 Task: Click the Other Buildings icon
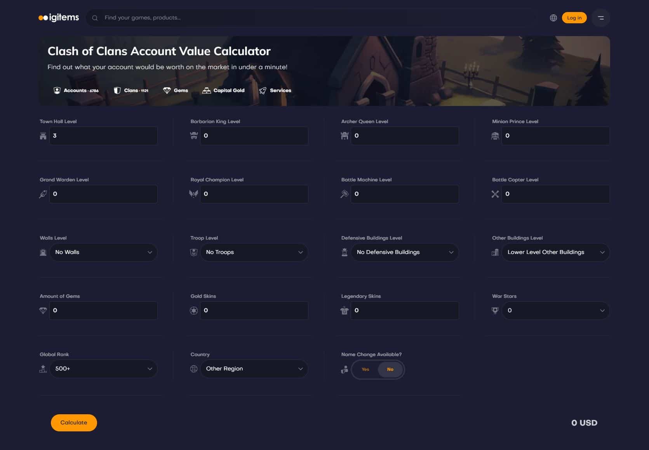point(495,252)
